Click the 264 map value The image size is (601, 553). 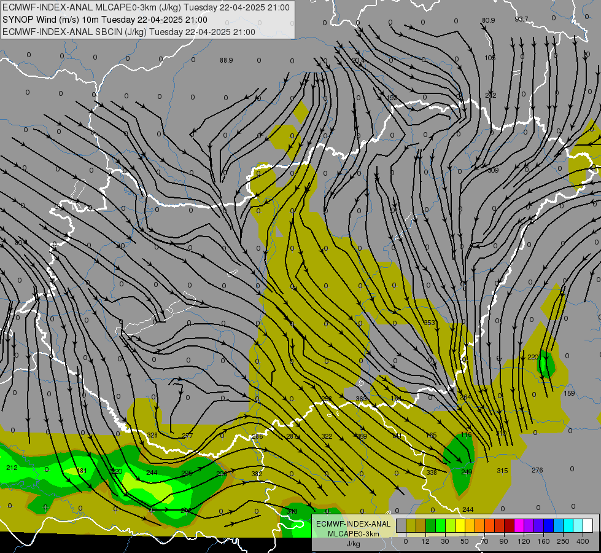click(465, 397)
